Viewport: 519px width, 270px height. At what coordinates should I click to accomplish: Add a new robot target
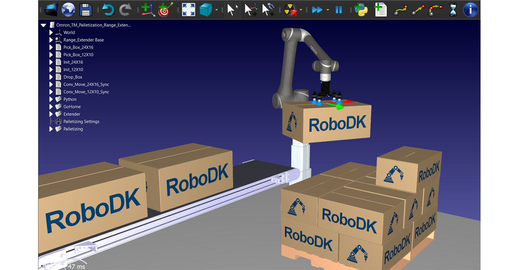pos(165,10)
